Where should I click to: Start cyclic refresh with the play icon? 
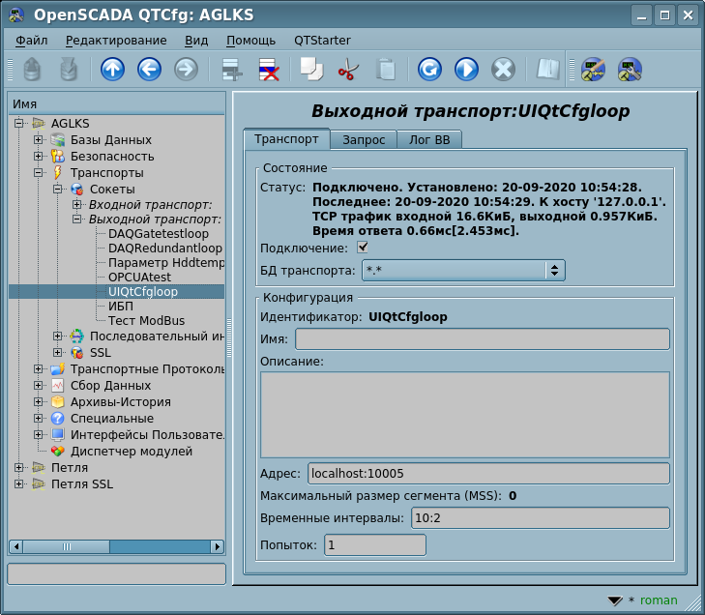(466, 70)
